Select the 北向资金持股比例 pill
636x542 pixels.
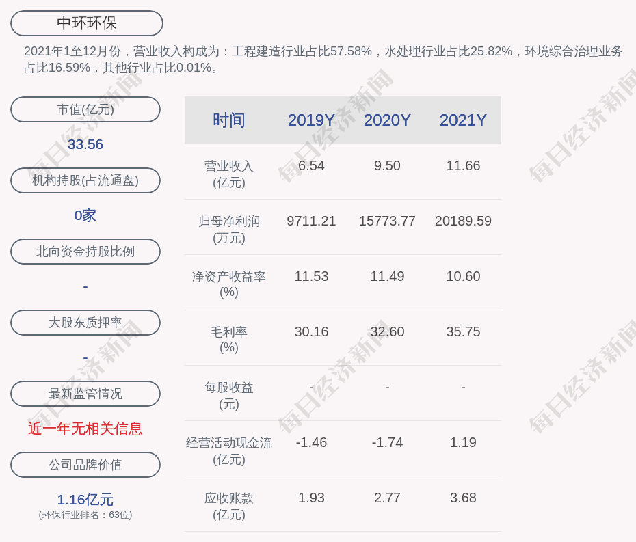(x=85, y=252)
